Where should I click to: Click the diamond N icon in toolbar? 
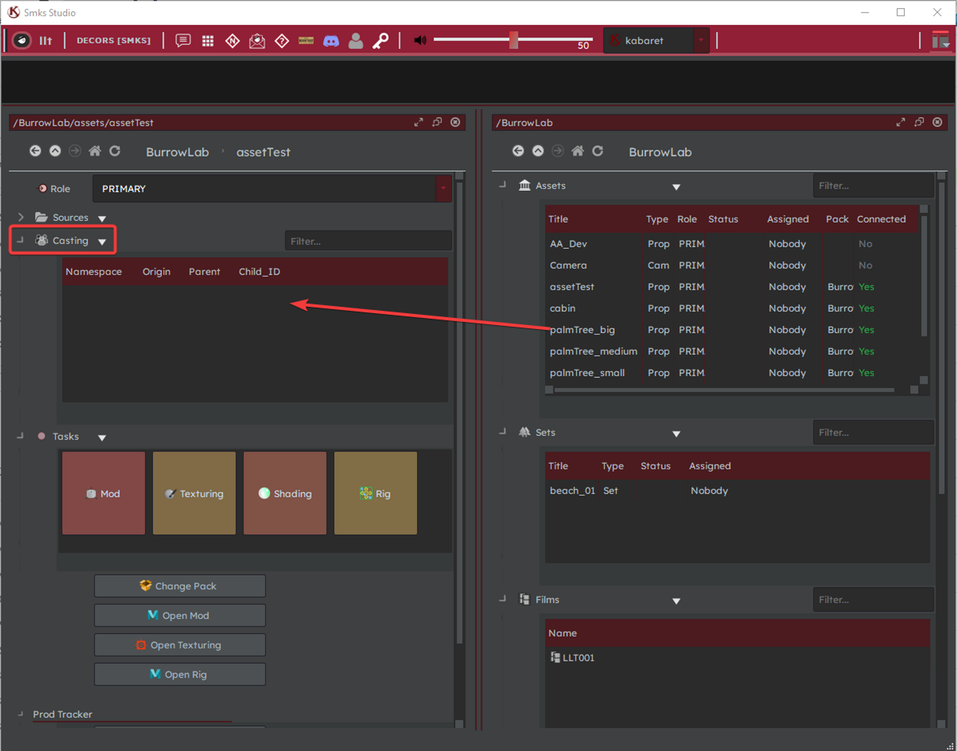click(x=233, y=41)
